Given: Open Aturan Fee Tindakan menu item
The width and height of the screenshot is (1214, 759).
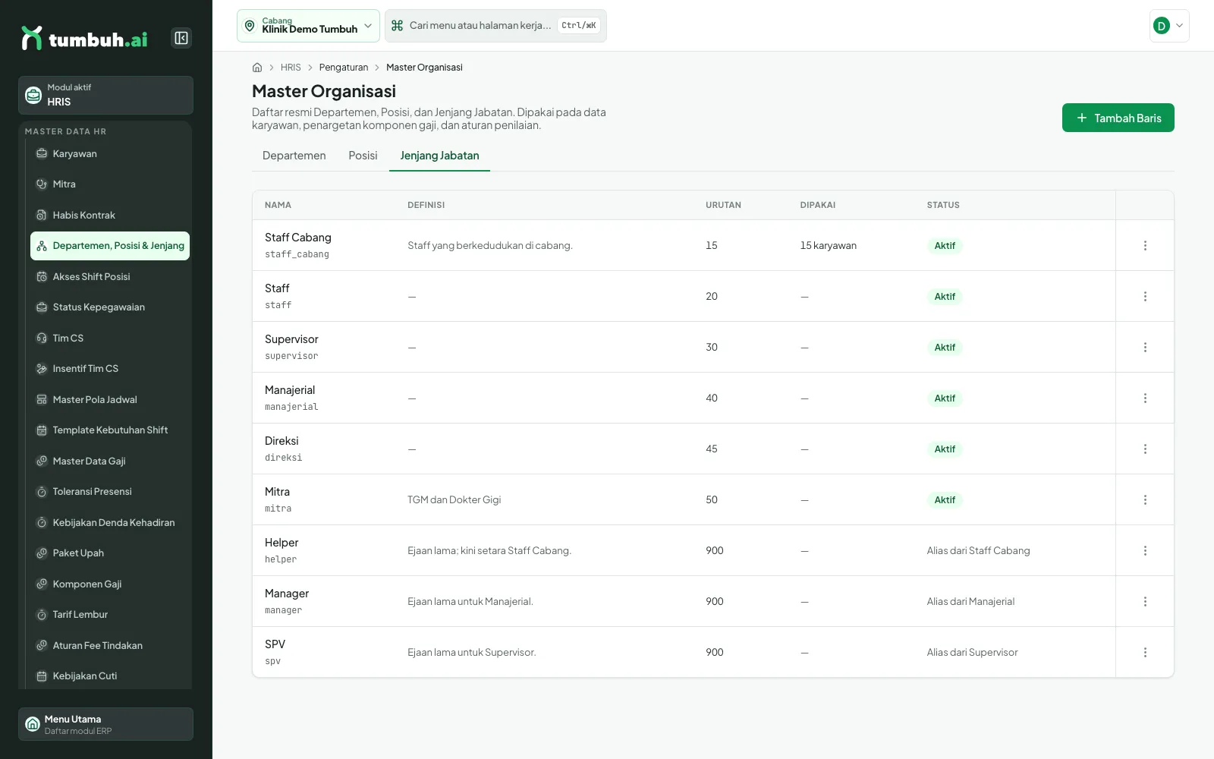Looking at the screenshot, I should (x=110, y=646).
